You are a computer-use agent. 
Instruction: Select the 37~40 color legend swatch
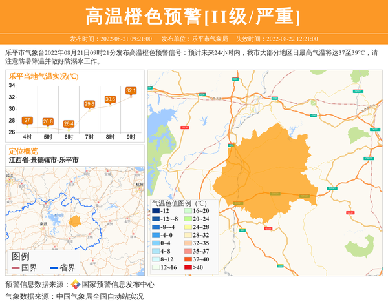pos(188,259)
